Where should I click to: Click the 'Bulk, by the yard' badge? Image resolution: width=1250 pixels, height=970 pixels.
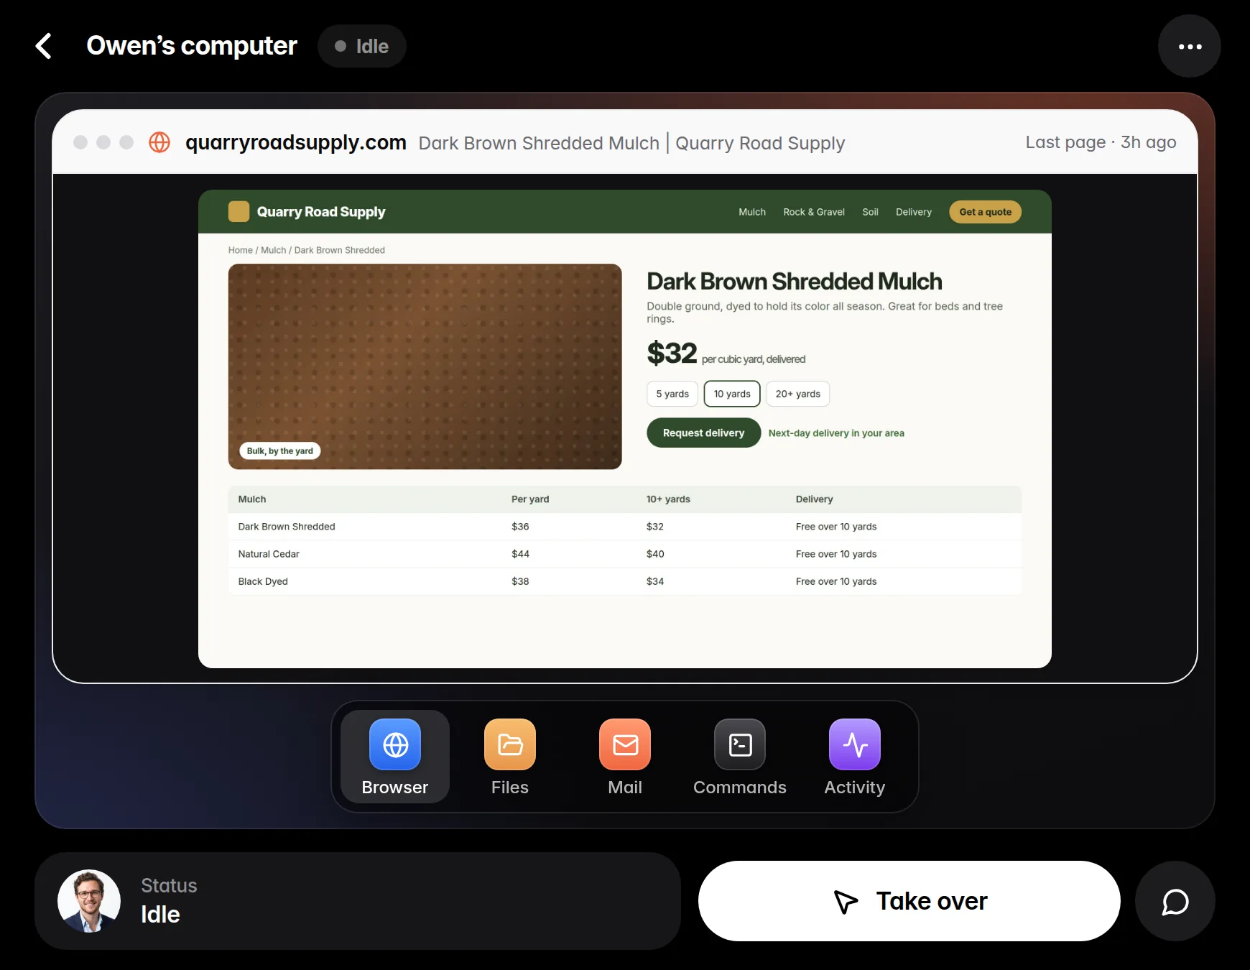point(280,451)
